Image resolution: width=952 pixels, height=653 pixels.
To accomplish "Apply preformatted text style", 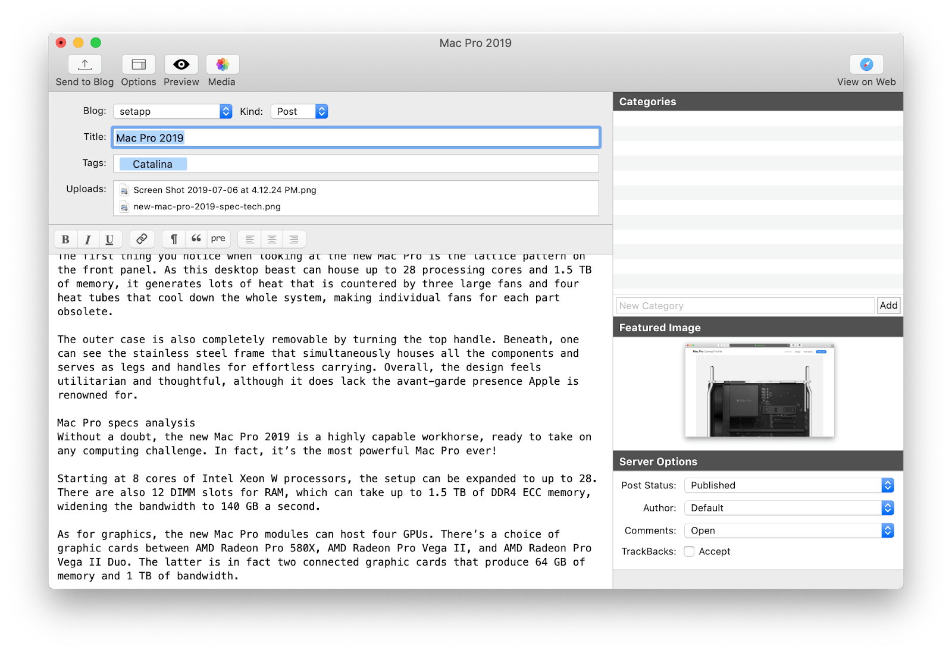I will pyautogui.click(x=218, y=239).
